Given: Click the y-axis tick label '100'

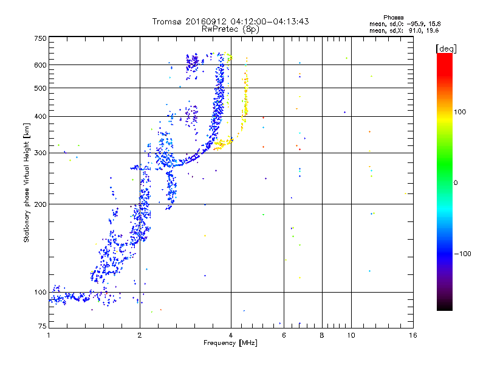Looking at the screenshot, I should point(40,293).
